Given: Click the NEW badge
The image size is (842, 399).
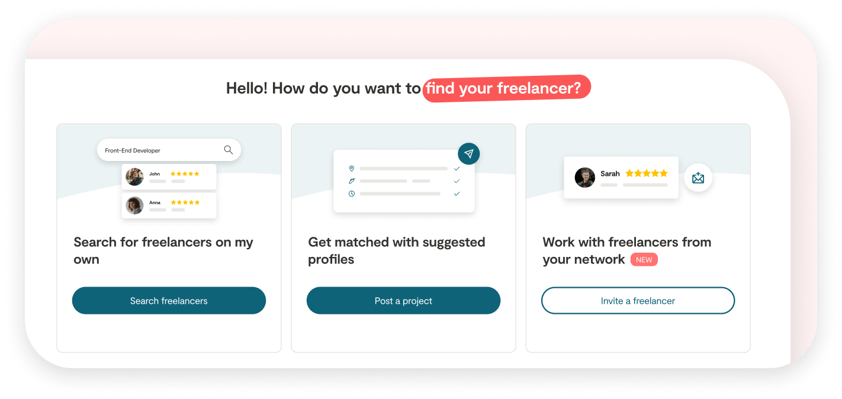Looking at the screenshot, I should click(x=644, y=260).
